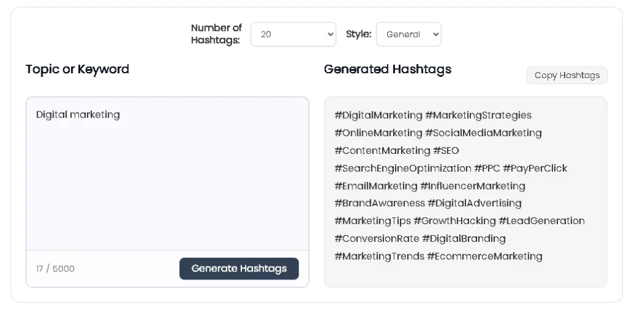The height and width of the screenshot is (309, 632).
Task: Click the 'Topic or Keyword' heading
Action: (x=77, y=69)
